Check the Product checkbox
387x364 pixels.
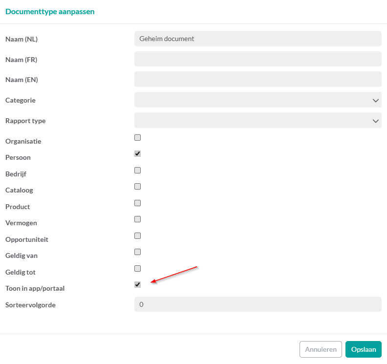[x=137, y=203]
